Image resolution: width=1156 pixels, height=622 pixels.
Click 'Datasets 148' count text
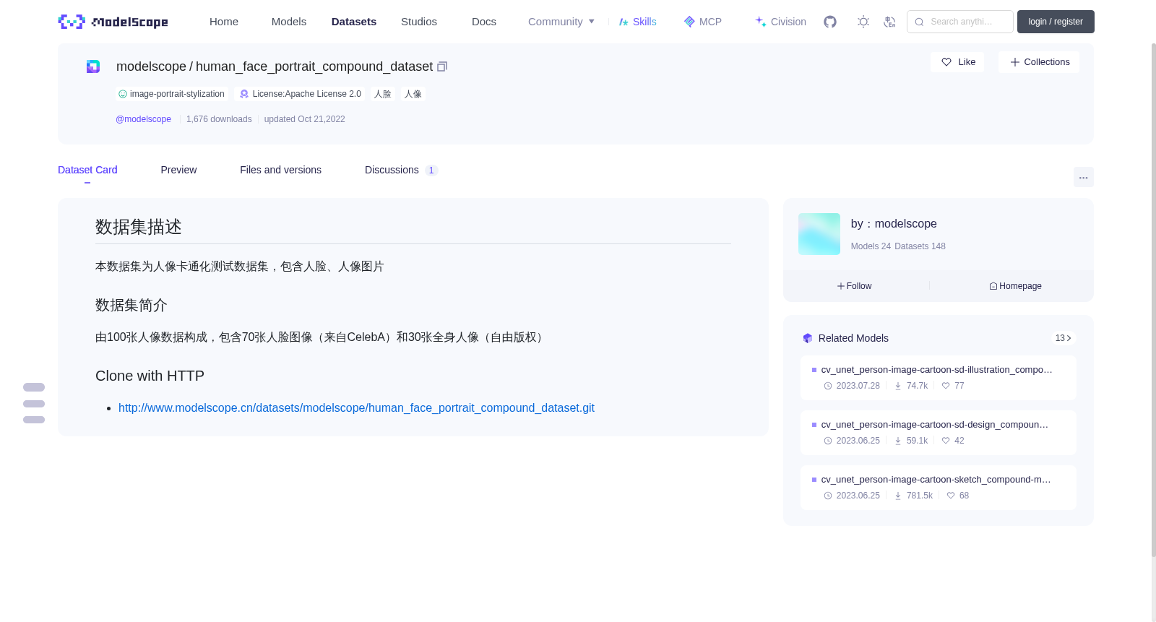click(x=920, y=246)
